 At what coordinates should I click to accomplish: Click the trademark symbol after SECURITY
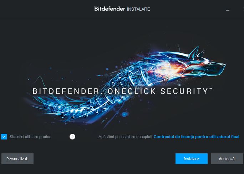coord(210,89)
